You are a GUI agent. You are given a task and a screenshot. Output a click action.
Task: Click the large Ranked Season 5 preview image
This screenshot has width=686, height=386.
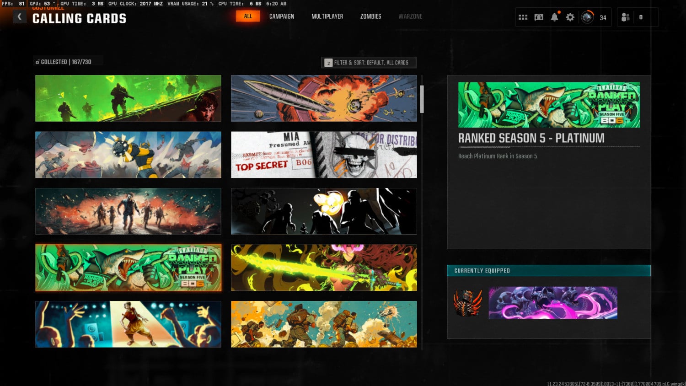[x=549, y=105]
